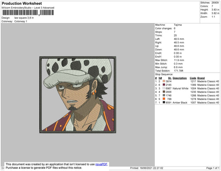Click the barcode under the worksheet title
Viewport: 221px width, 171px height.
pos(28,13)
